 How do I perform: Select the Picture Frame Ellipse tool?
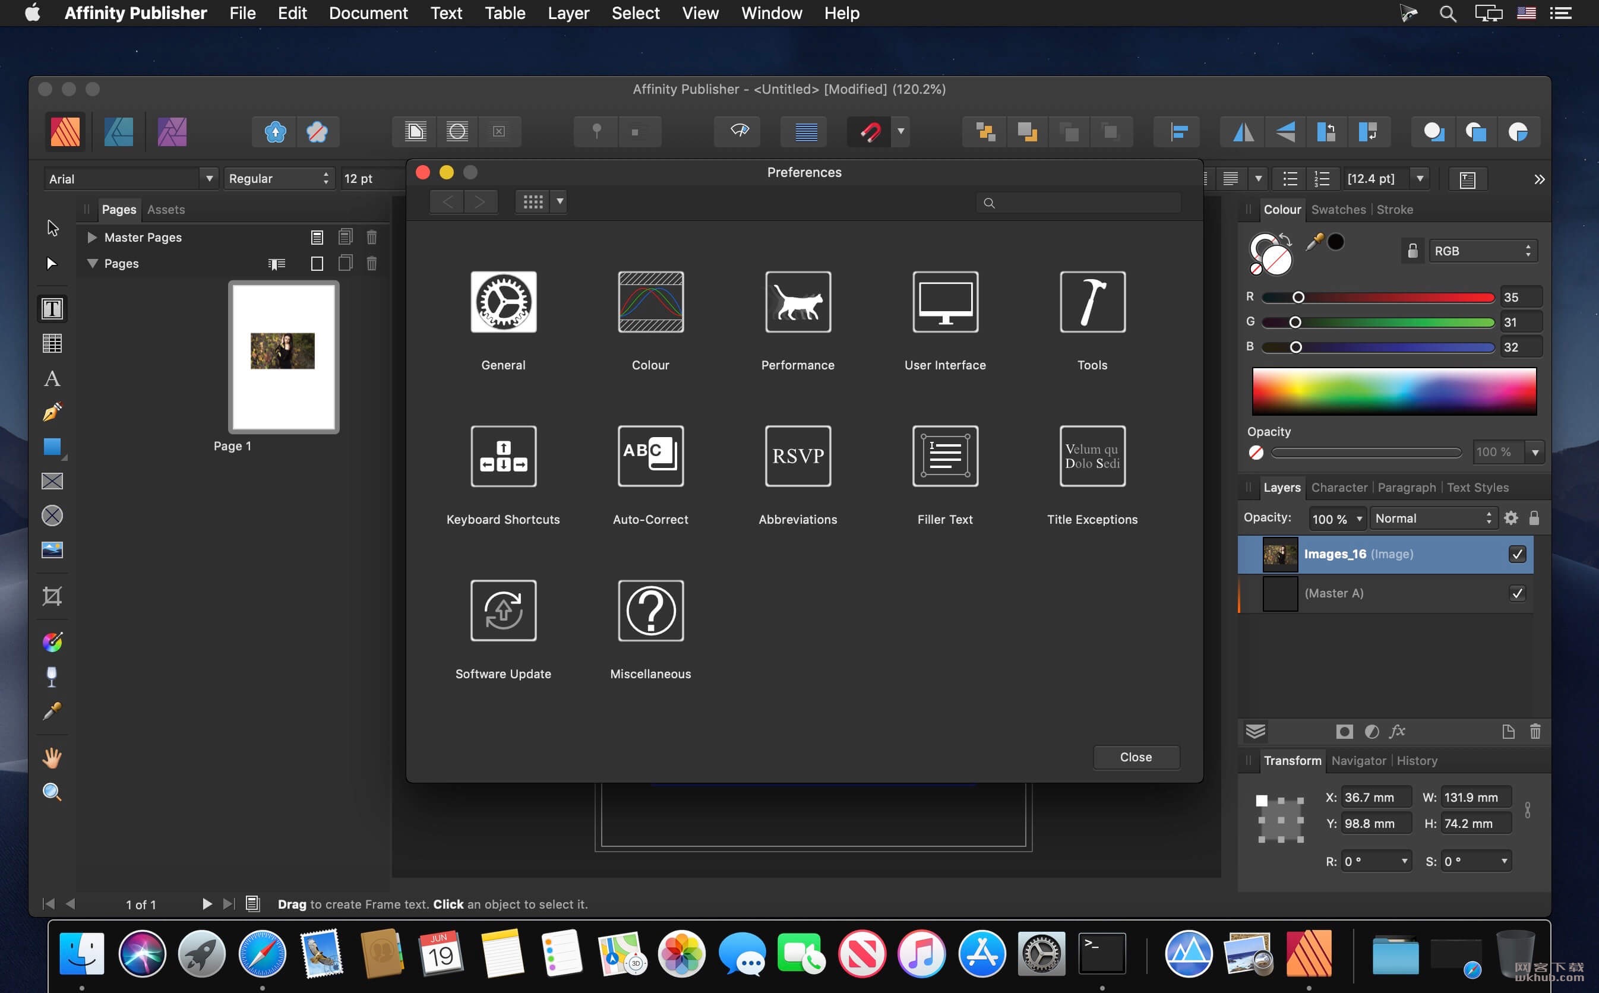[x=52, y=516]
